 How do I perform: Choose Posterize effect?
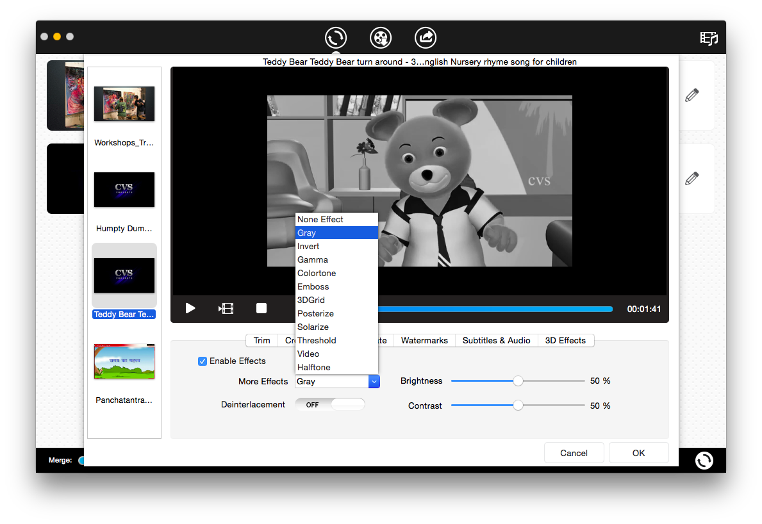336,314
